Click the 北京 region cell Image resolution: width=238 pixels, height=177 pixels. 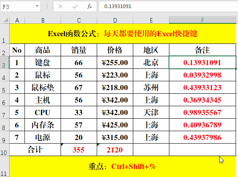coord(151,62)
